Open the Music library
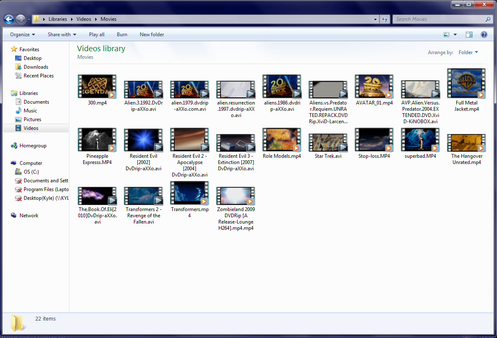This screenshot has width=497, height=338. click(26, 111)
